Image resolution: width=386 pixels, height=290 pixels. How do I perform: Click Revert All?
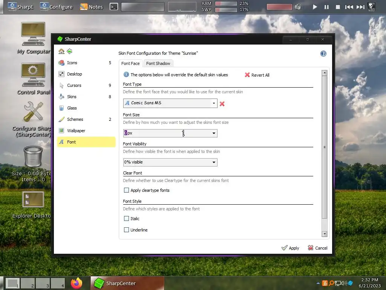(x=257, y=75)
